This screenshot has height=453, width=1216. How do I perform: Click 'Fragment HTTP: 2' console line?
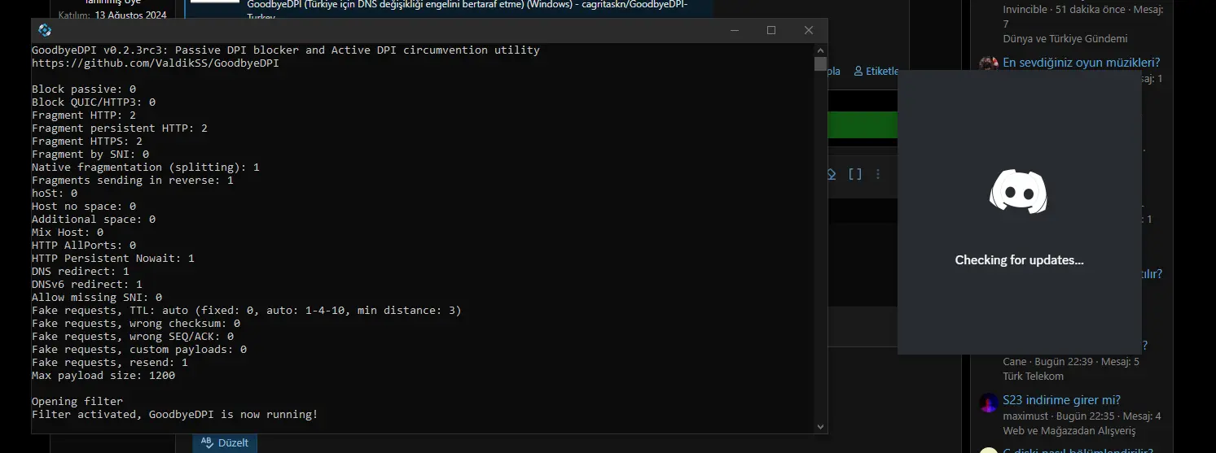[x=84, y=115]
